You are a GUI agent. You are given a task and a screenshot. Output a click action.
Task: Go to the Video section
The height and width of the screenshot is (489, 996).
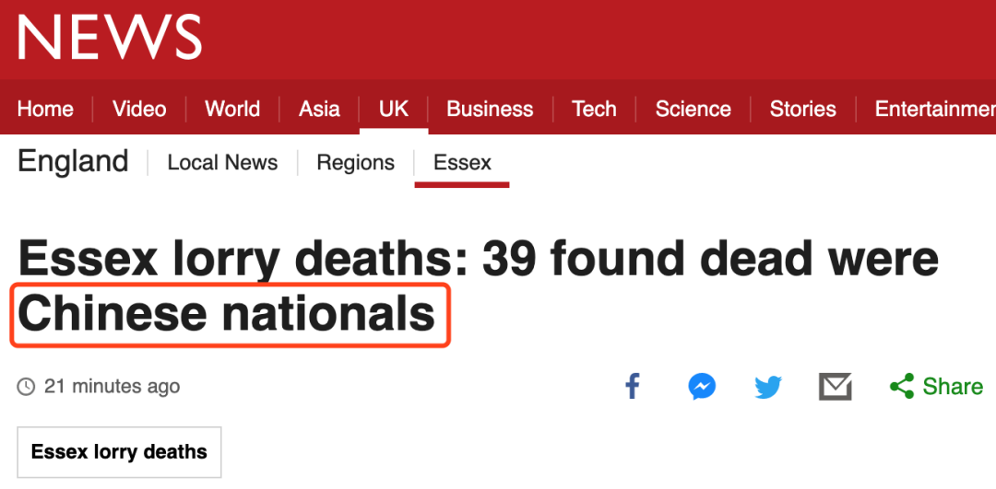(139, 109)
